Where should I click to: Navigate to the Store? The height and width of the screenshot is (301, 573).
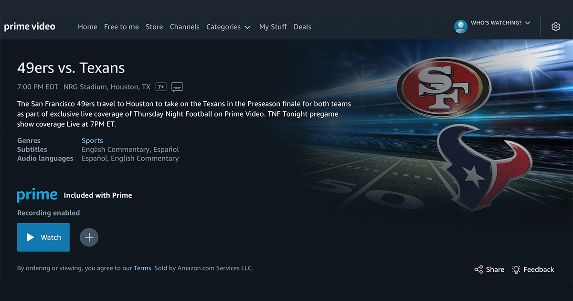point(154,27)
